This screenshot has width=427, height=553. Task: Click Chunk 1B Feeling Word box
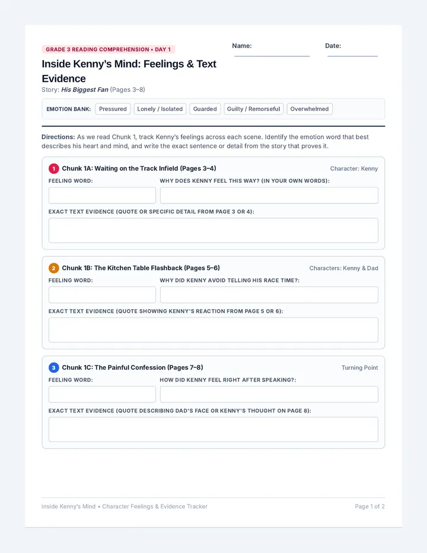[102, 295]
